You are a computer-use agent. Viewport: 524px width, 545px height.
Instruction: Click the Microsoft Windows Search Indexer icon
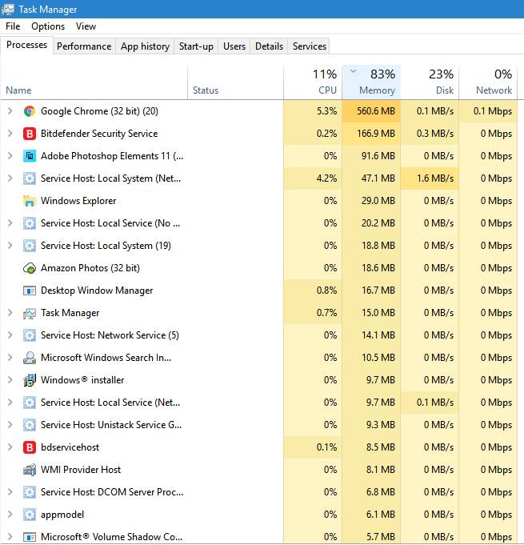pos(30,358)
